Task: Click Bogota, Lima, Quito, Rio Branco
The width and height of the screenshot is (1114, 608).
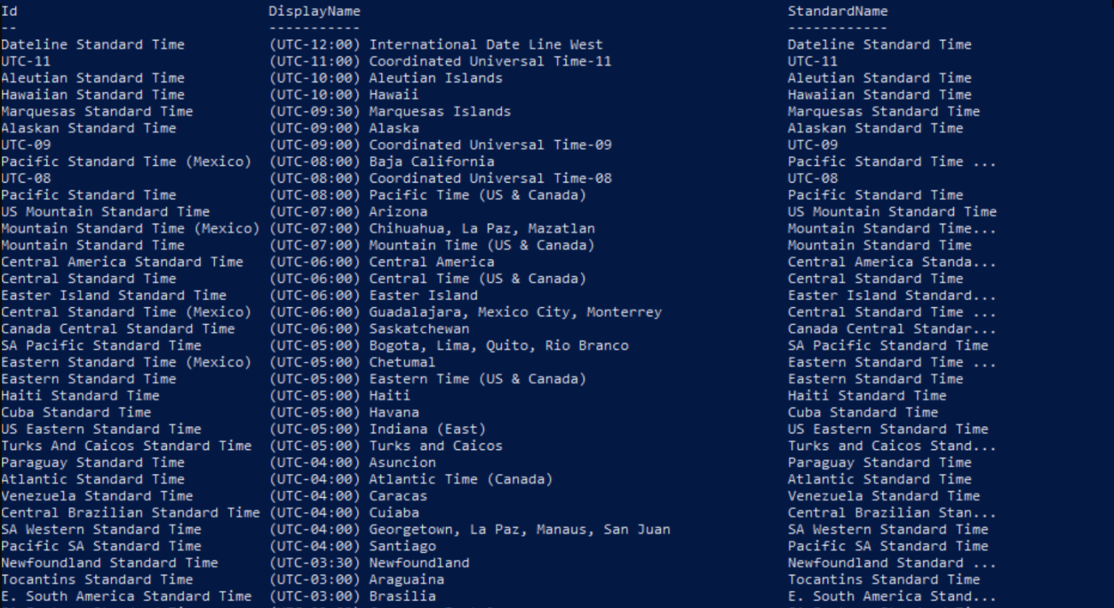Action: pyautogui.click(x=498, y=345)
